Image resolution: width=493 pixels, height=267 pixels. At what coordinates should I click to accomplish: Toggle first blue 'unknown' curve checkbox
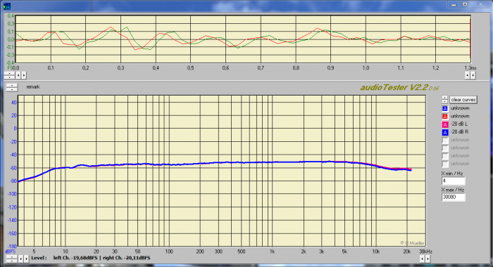[445, 109]
